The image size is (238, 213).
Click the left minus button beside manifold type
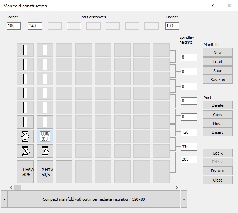pyautogui.click(x=4, y=199)
